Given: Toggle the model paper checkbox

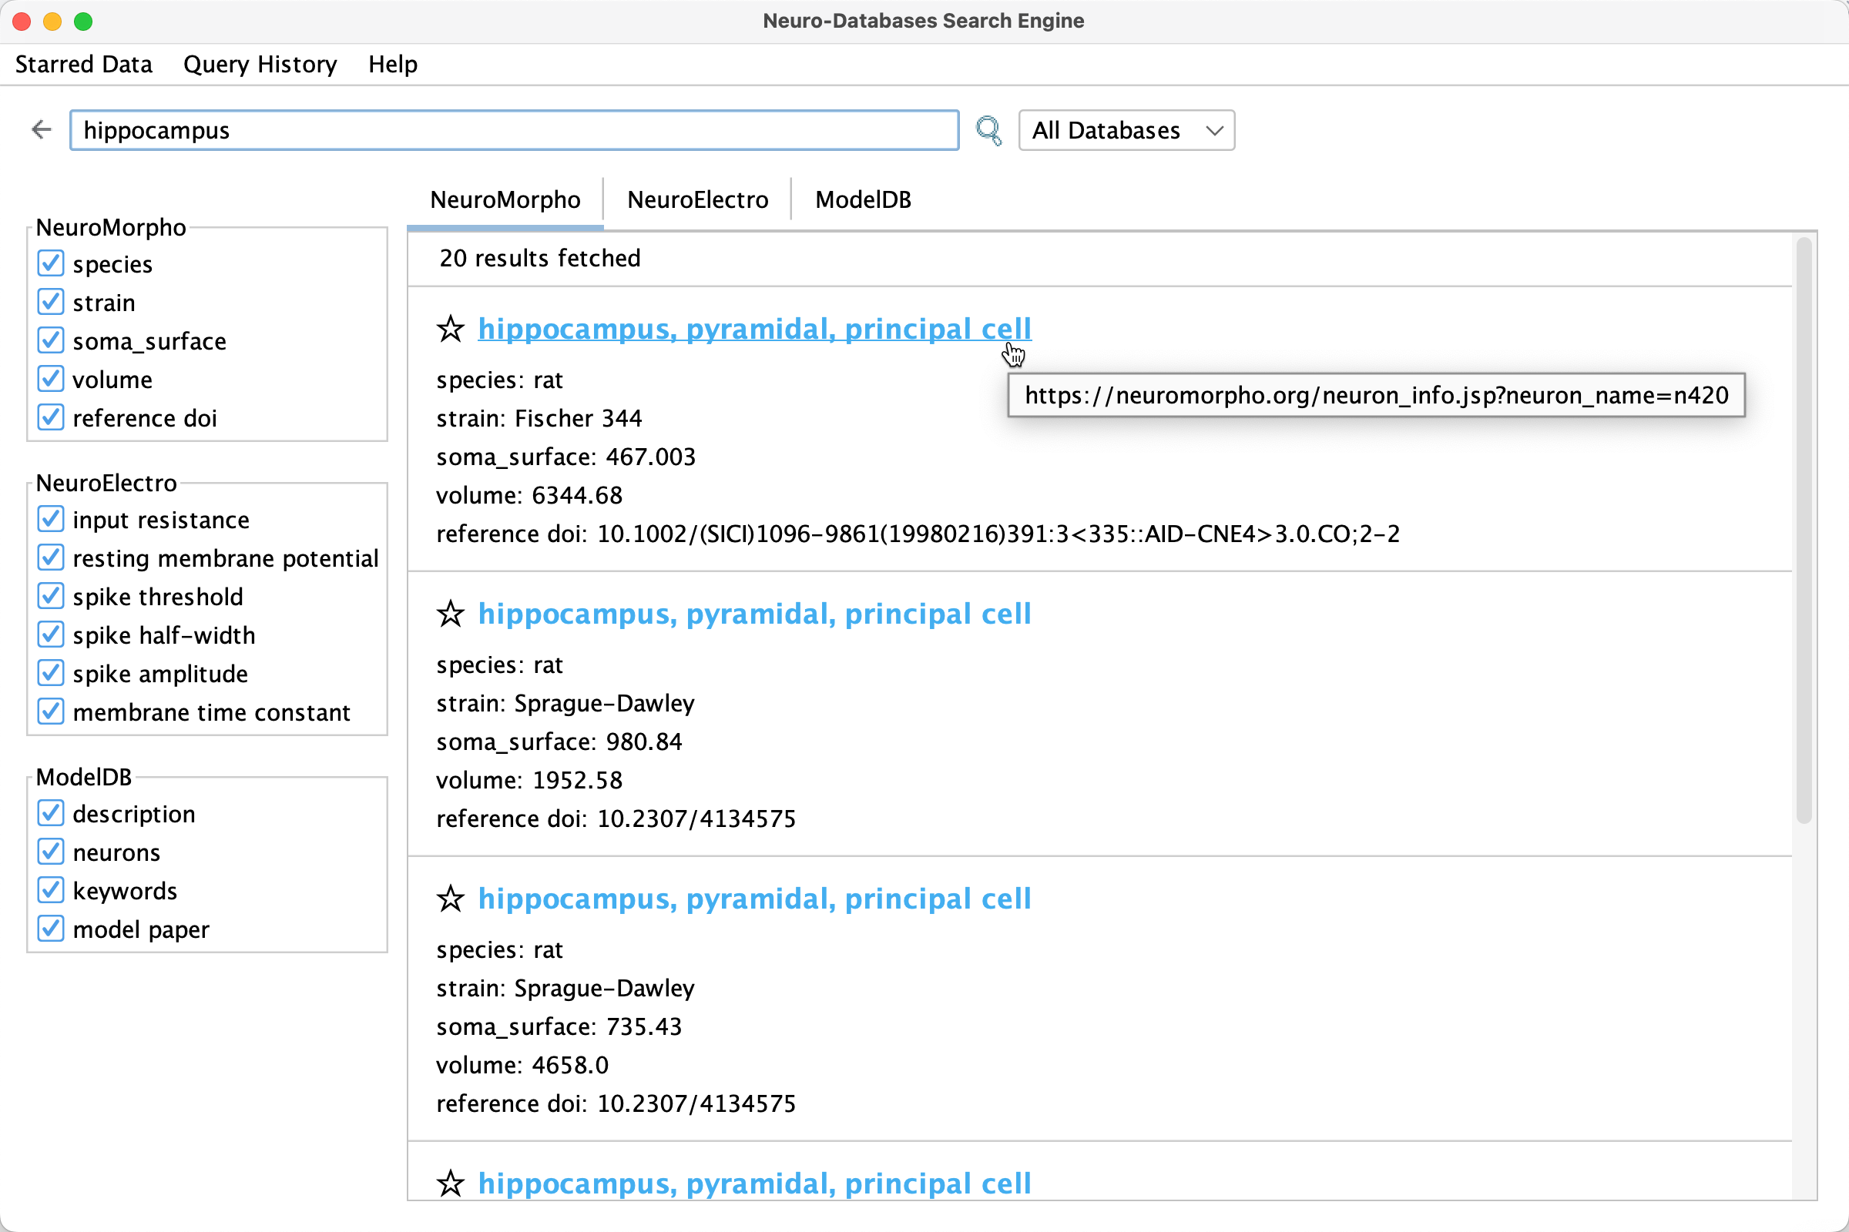Looking at the screenshot, I should click(51, 929).
